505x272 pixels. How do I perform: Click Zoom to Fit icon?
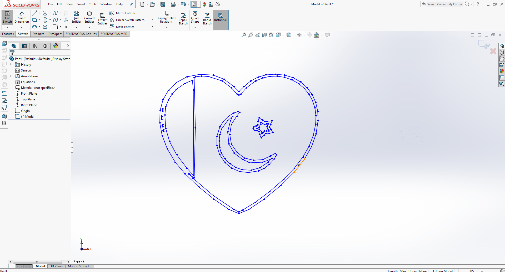point(244,35)
